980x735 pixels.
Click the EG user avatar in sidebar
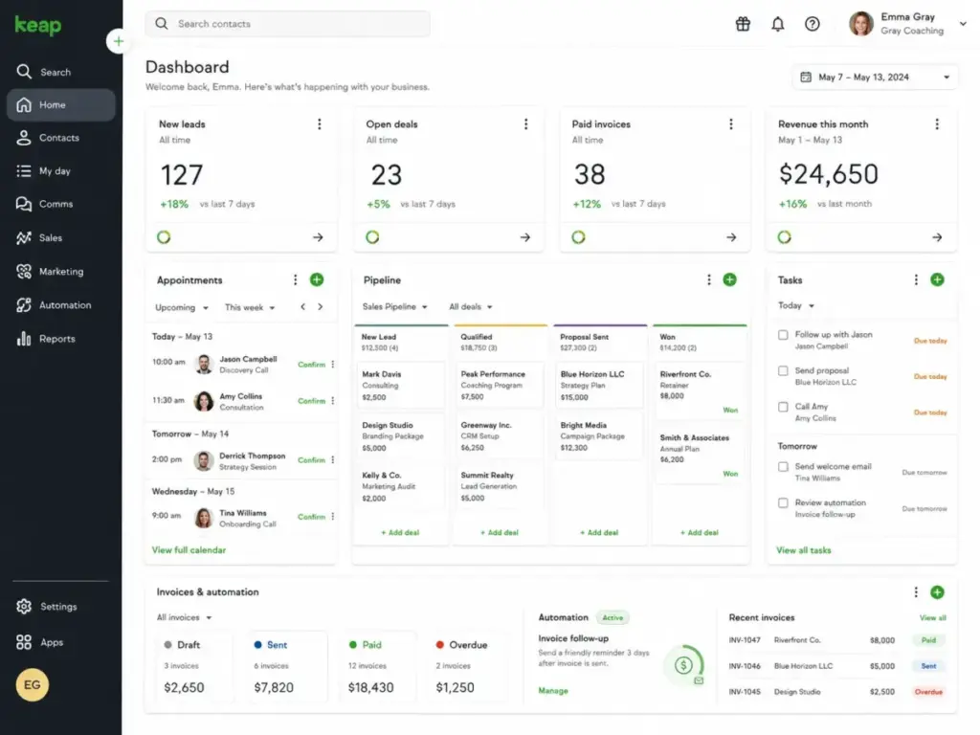(32, 684)
